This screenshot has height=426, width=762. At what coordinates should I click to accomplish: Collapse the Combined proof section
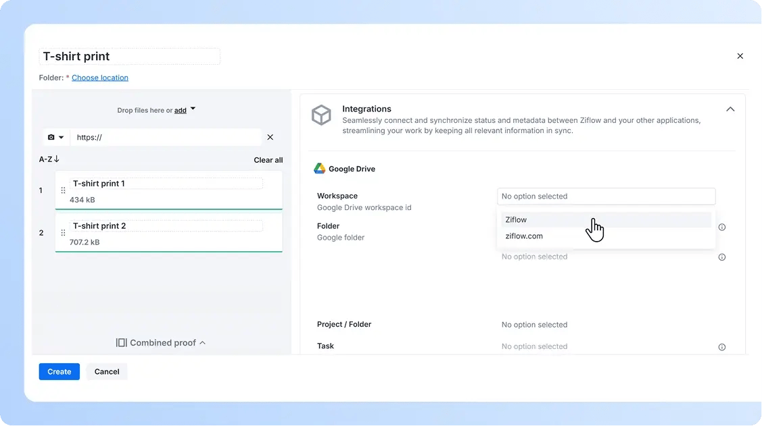201,342
